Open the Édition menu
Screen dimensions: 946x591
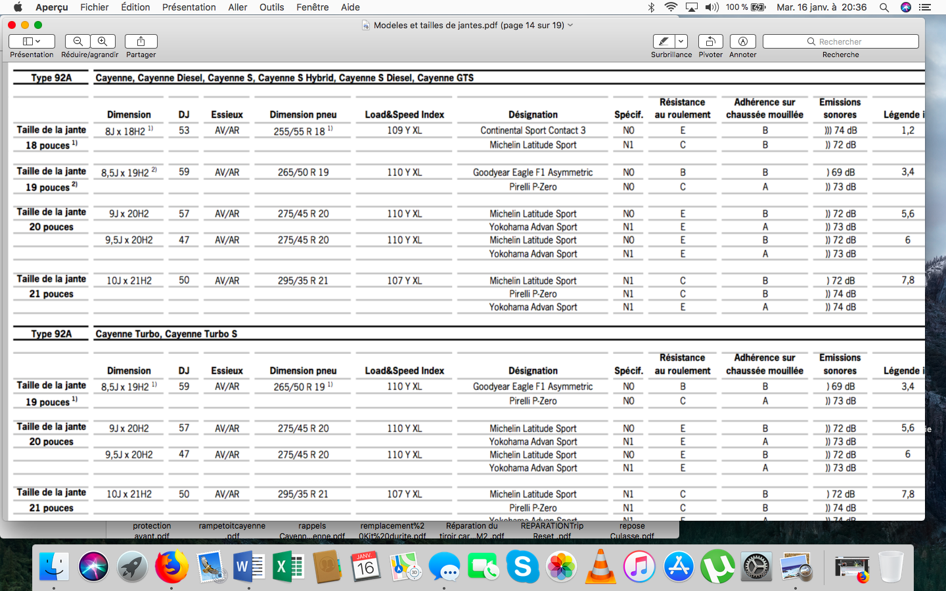point(135,7)
